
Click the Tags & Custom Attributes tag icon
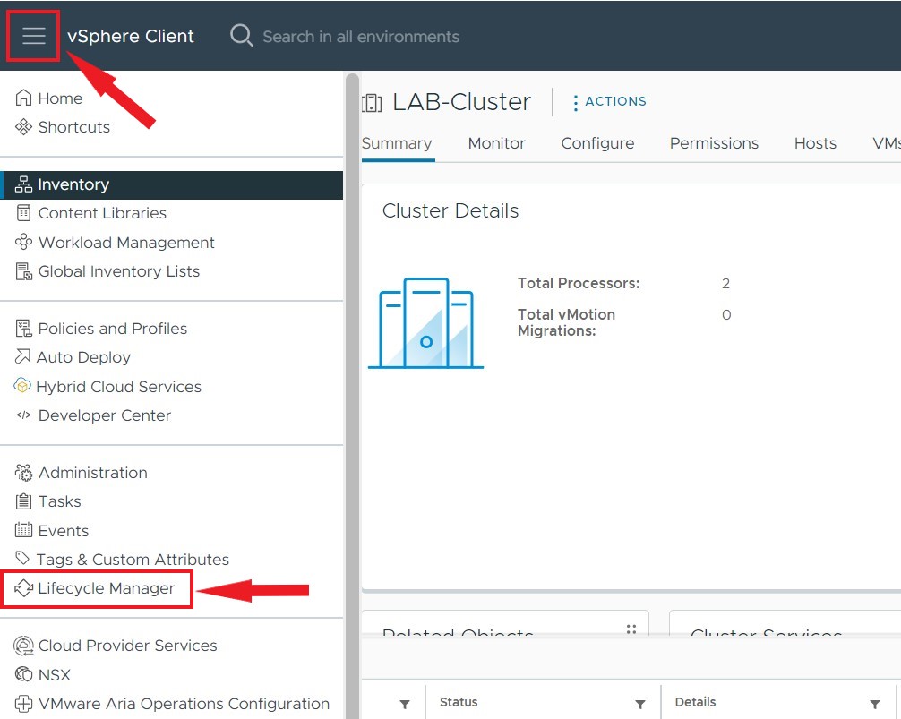[22, 558]
